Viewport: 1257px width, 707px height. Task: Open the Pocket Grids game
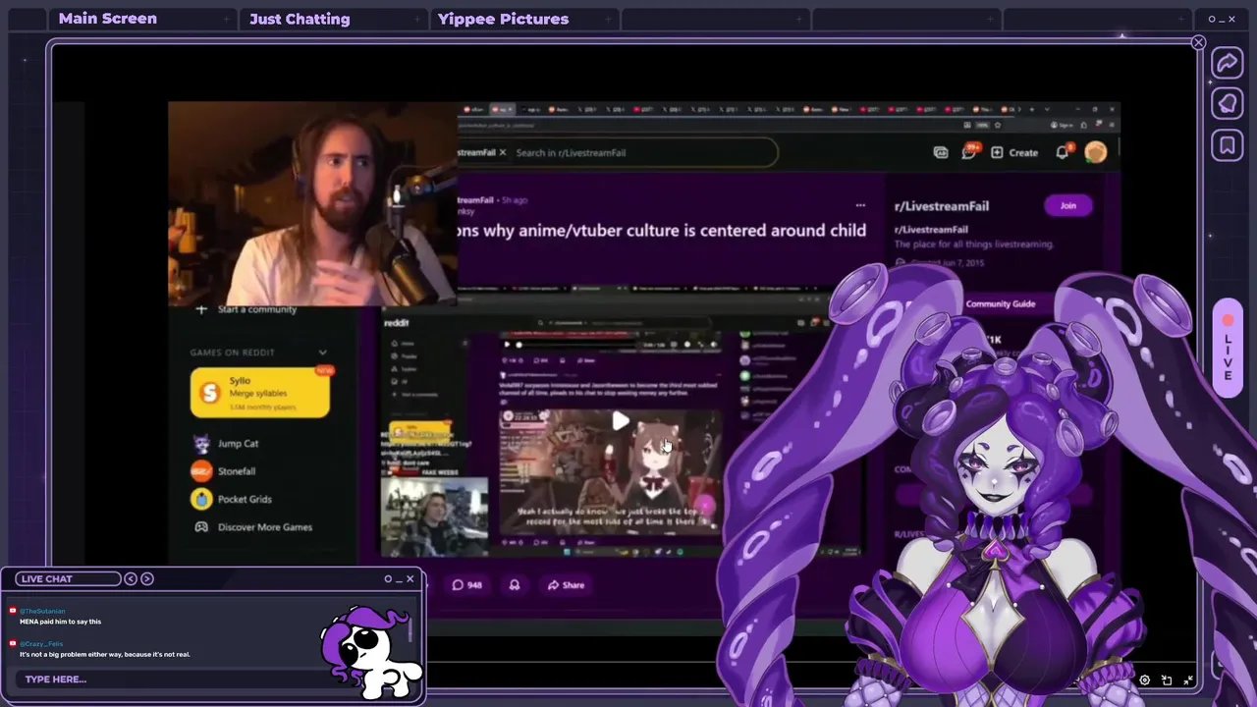[232, 499]
